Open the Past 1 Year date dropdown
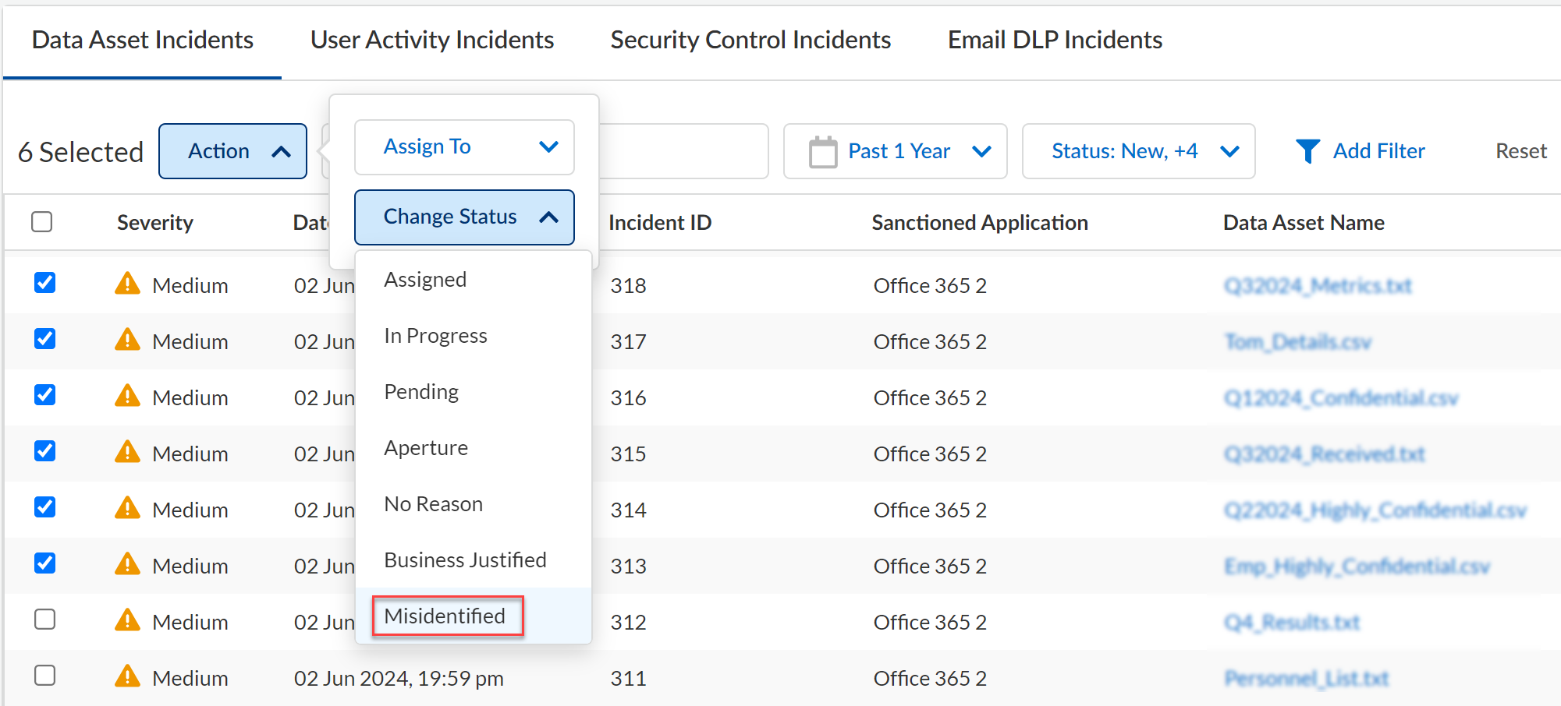The height and width of the screenshot is (706, 1561). pyautogui.click(x=895, y=151)
